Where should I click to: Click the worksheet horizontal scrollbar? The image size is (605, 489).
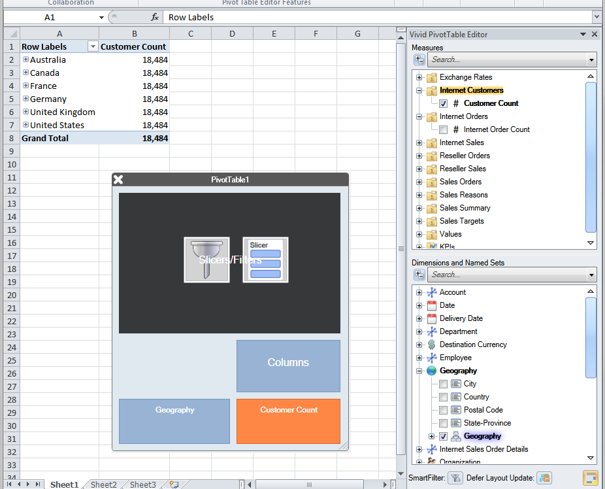point(310,484)
